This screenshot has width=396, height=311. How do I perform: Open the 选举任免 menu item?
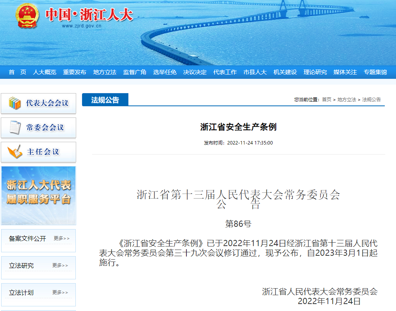pyautogui.click(x=165, y=72)
